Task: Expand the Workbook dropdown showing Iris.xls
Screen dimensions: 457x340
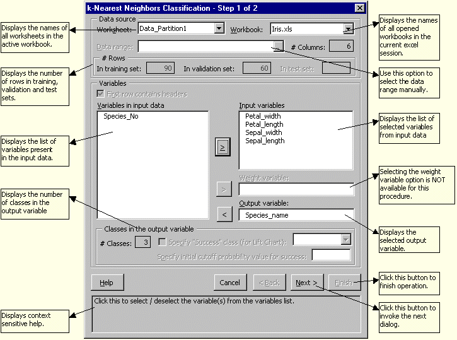Action: pyautogui.click(x=348, y=28)
